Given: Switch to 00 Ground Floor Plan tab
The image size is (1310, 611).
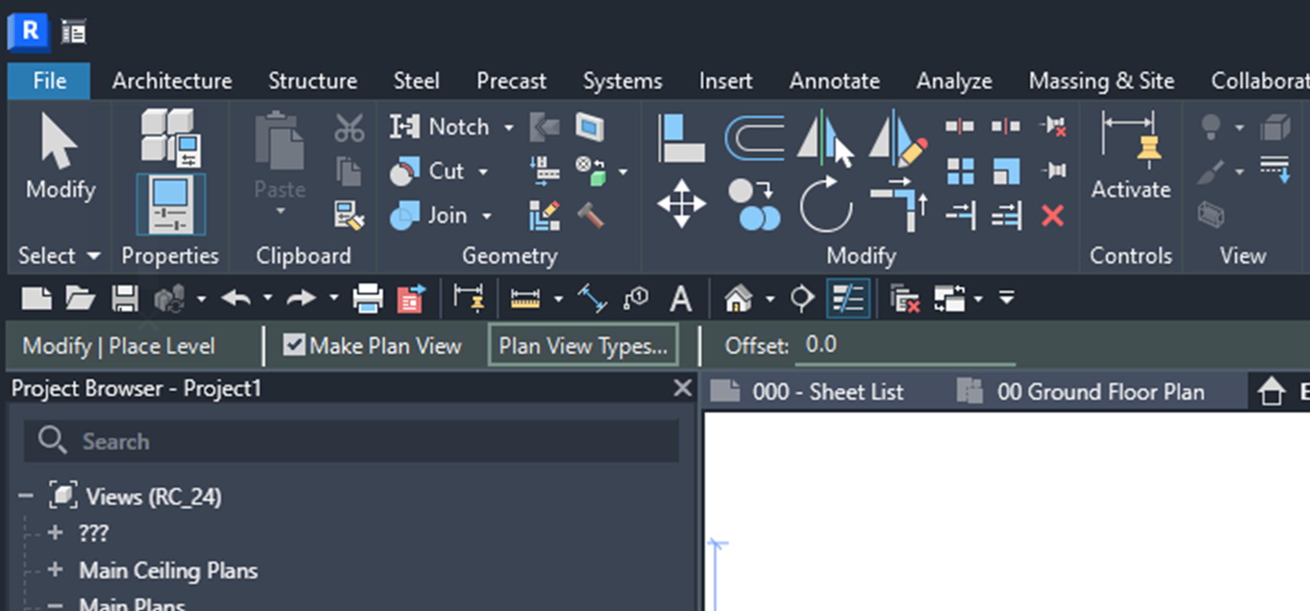Looking at the screenshot, I should 1081,392.
